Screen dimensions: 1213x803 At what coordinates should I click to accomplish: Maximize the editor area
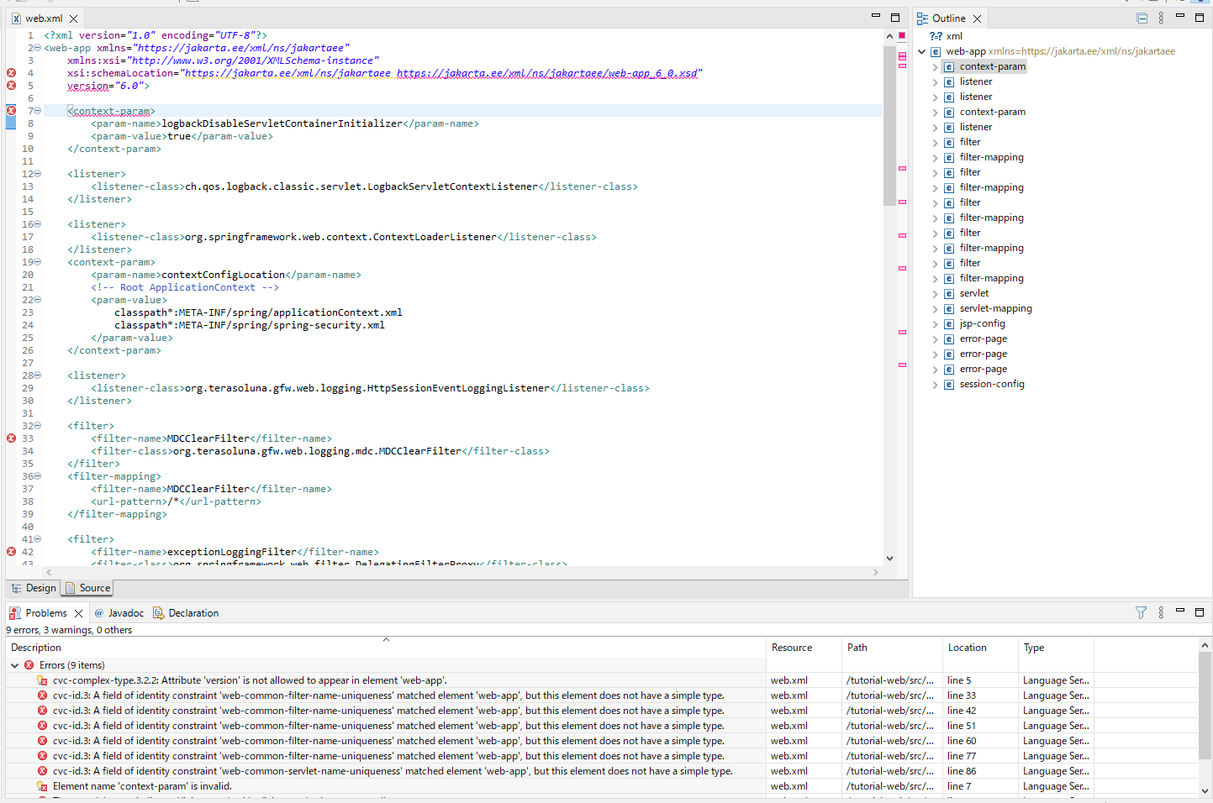tap(895, 18)
